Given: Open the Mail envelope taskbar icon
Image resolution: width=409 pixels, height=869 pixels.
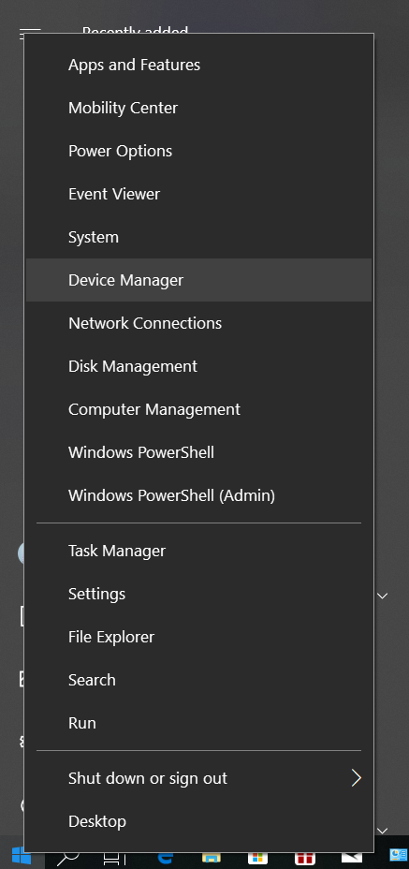Looking at the screenshot, I should (351, 858).
